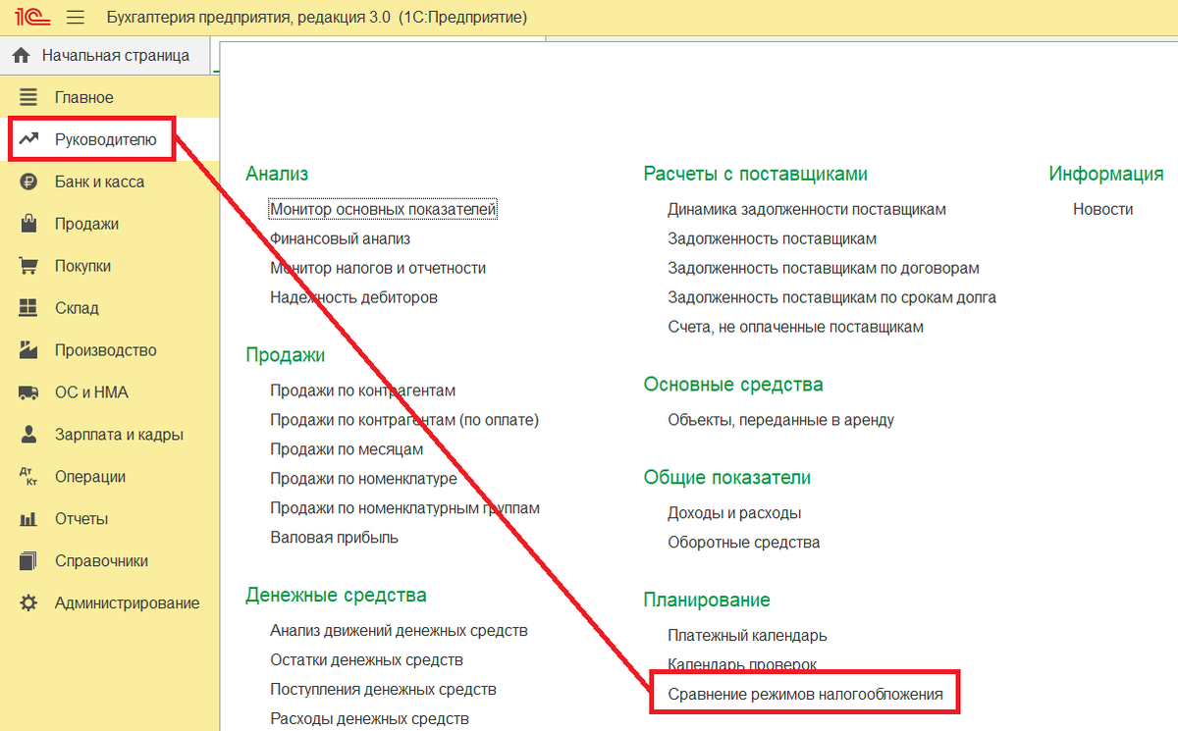Open Динамика задолженности поставщикам
The image size is (1178, 731).
807,209
